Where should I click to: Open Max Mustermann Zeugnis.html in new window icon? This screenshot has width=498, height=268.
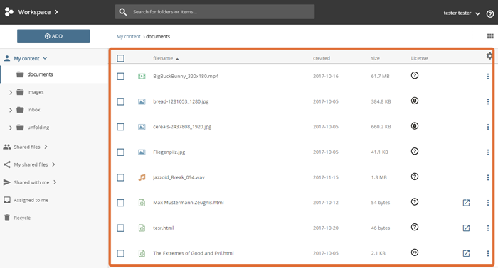(466, 203)
